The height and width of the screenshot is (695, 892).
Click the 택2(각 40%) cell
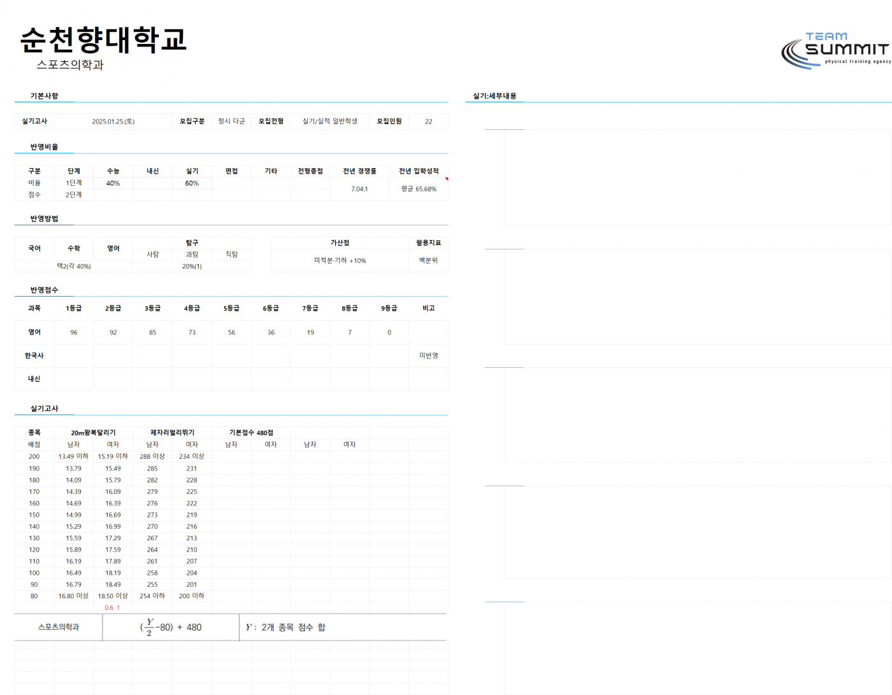(74, 267)
